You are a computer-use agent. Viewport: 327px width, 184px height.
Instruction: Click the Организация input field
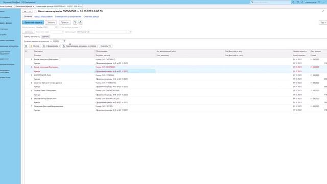102,32
